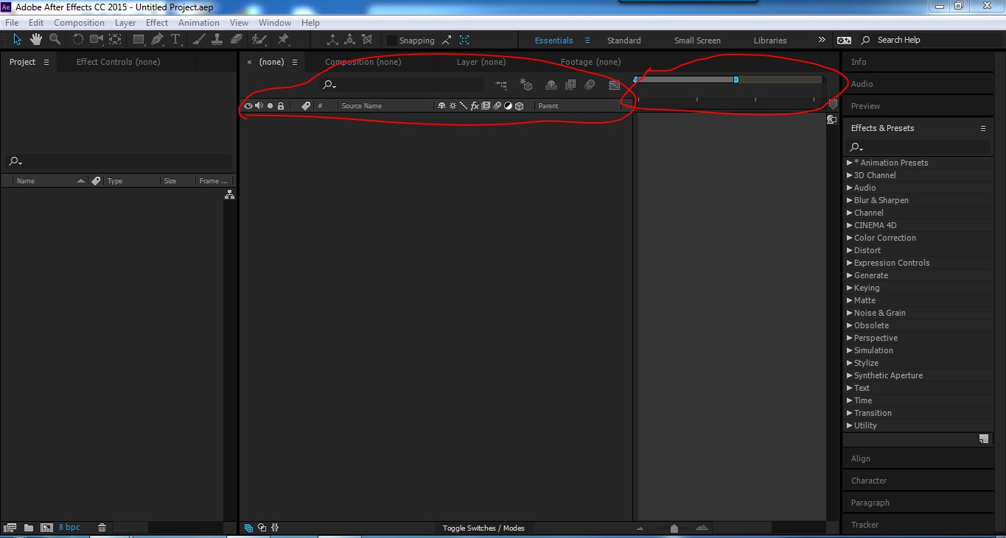Switch to Effect Controls (none) tab
1006x538 pixels.
(118, 62)
